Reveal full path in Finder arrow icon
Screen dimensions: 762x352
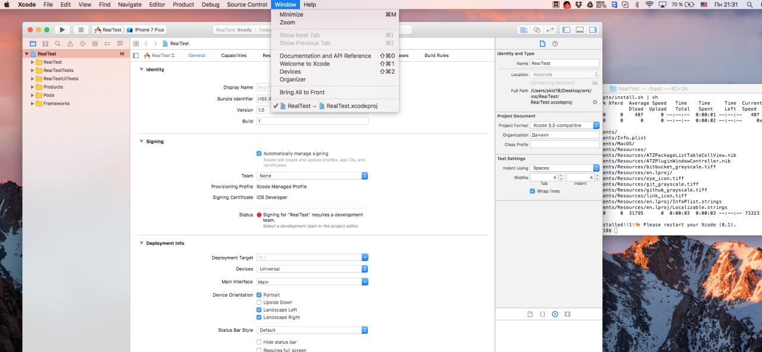pos(595,102)
